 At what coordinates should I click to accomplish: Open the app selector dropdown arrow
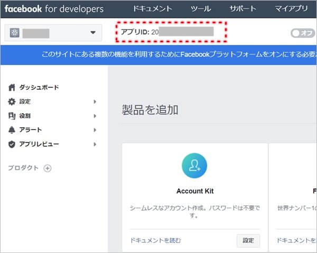(93, 32)
